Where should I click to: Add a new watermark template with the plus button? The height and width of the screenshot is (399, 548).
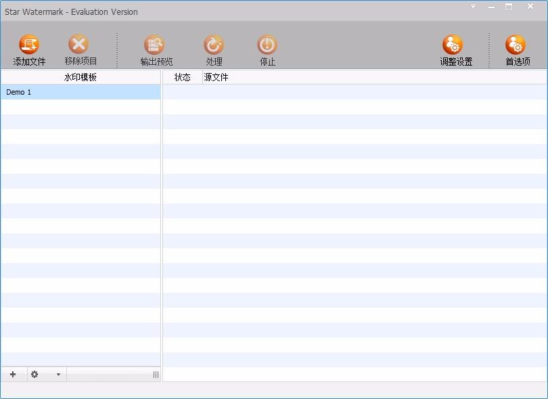click(13, 375)
